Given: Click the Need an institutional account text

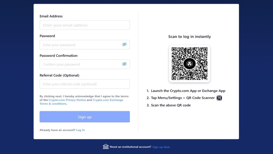Looking at the screenshot, I should (130, 147).
